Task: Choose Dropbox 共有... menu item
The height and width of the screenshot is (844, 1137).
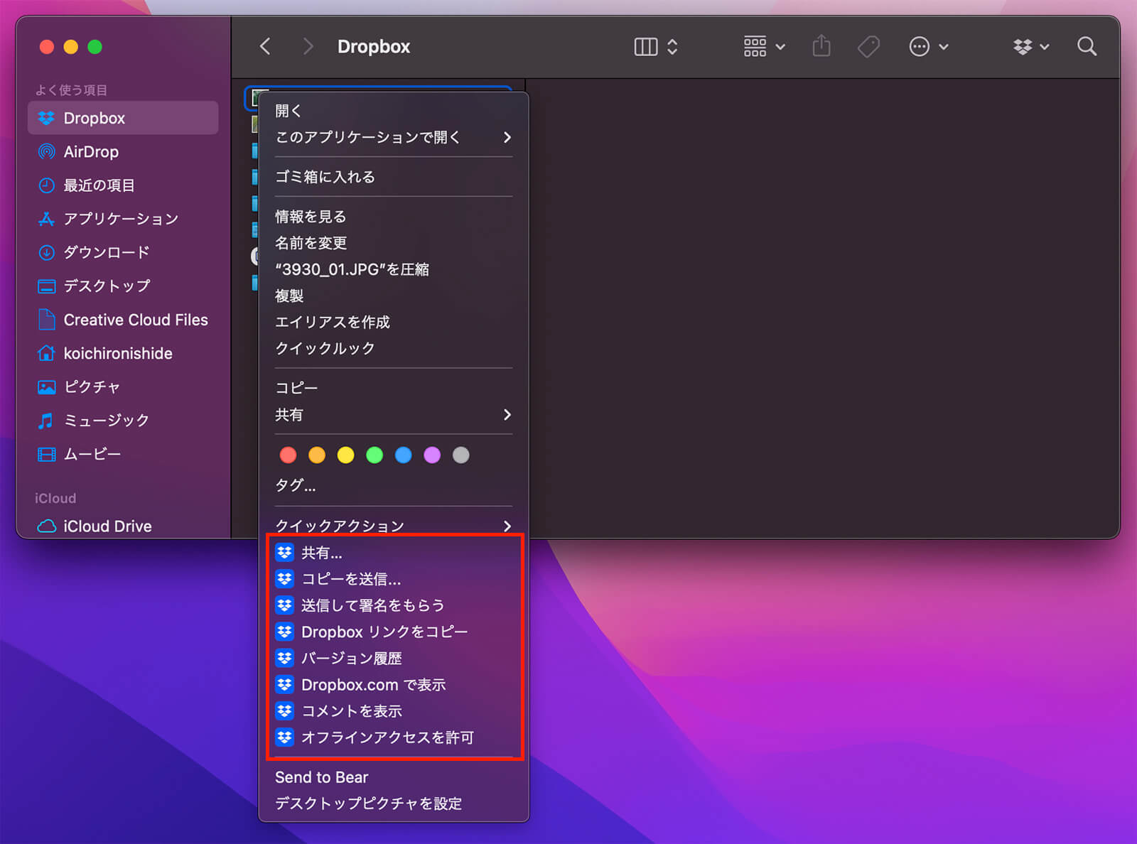Action: pyautogui.click(x=394, y=553)
